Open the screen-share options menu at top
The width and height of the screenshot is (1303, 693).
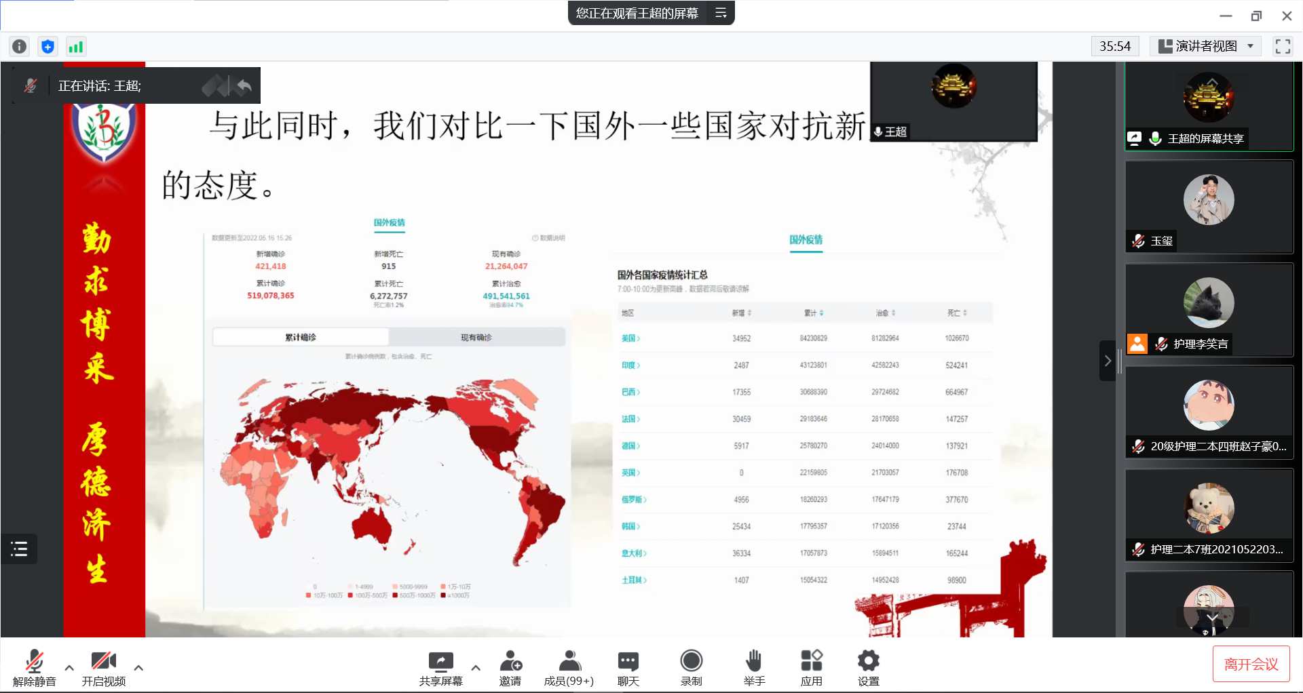(x=721, y=13)
